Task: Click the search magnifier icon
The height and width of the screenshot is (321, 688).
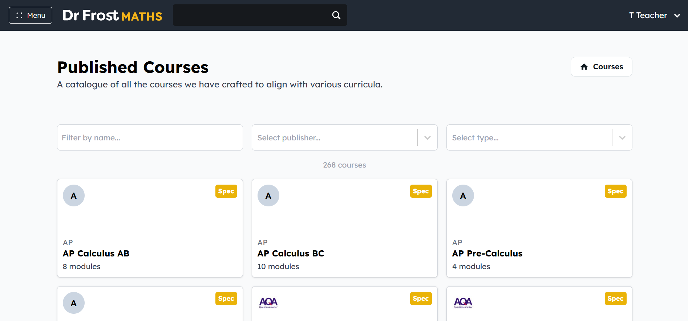Action: [336, 15]
